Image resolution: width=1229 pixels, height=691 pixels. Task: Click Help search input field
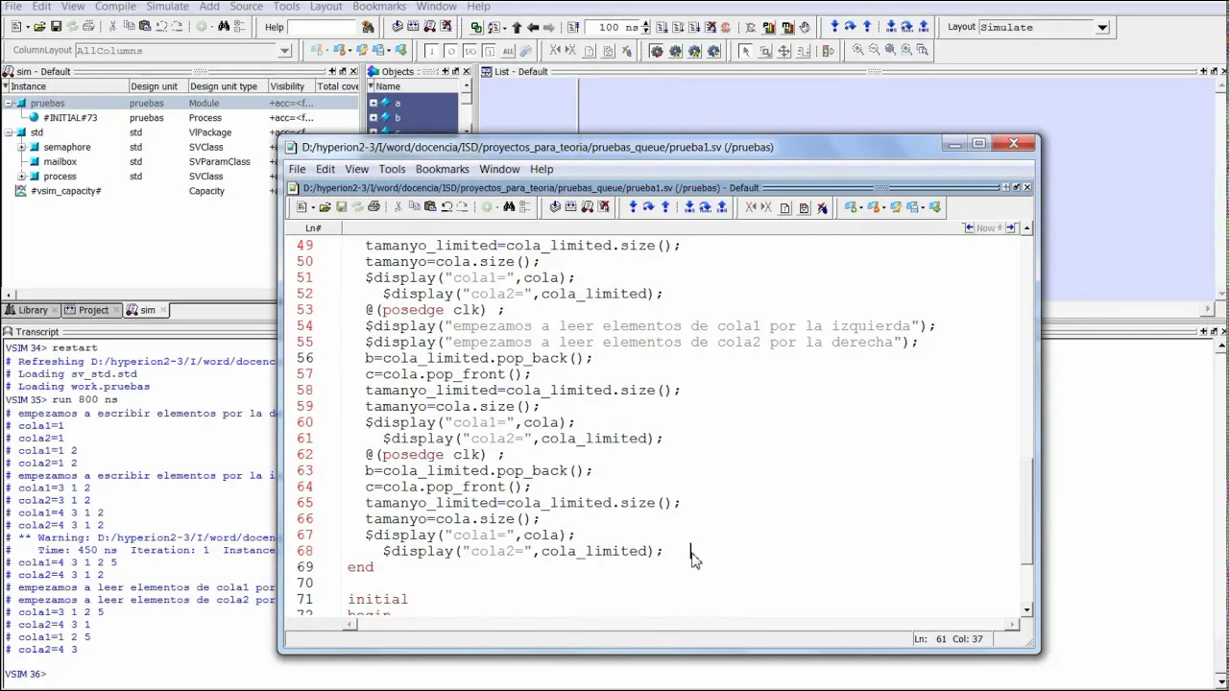click(x=321, y=27)
